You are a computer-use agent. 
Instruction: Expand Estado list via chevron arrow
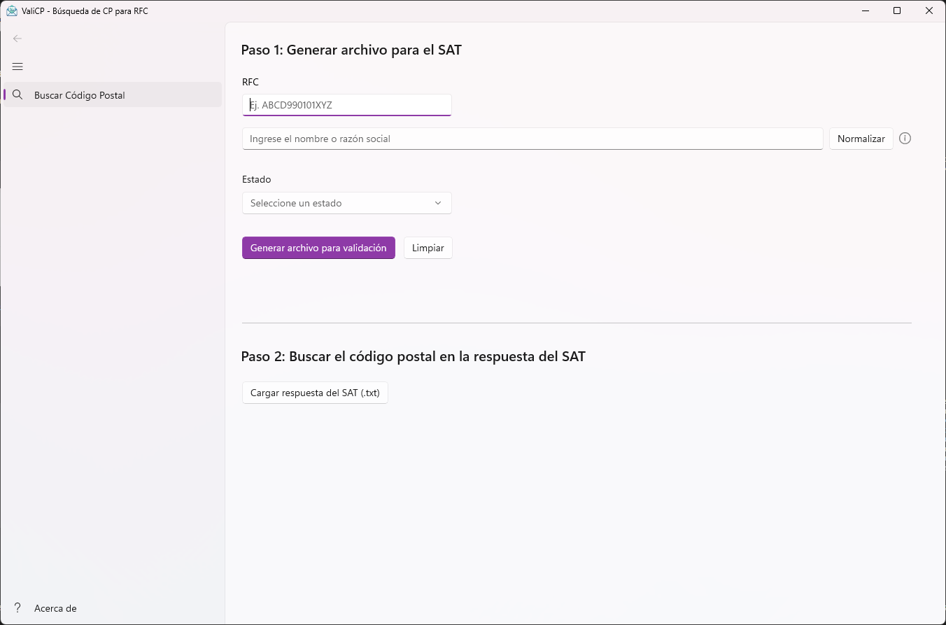click(x=438, y=203)
